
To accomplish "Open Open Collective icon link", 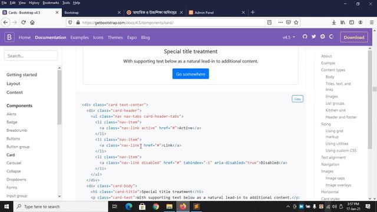I will click(x=331, y=37).
